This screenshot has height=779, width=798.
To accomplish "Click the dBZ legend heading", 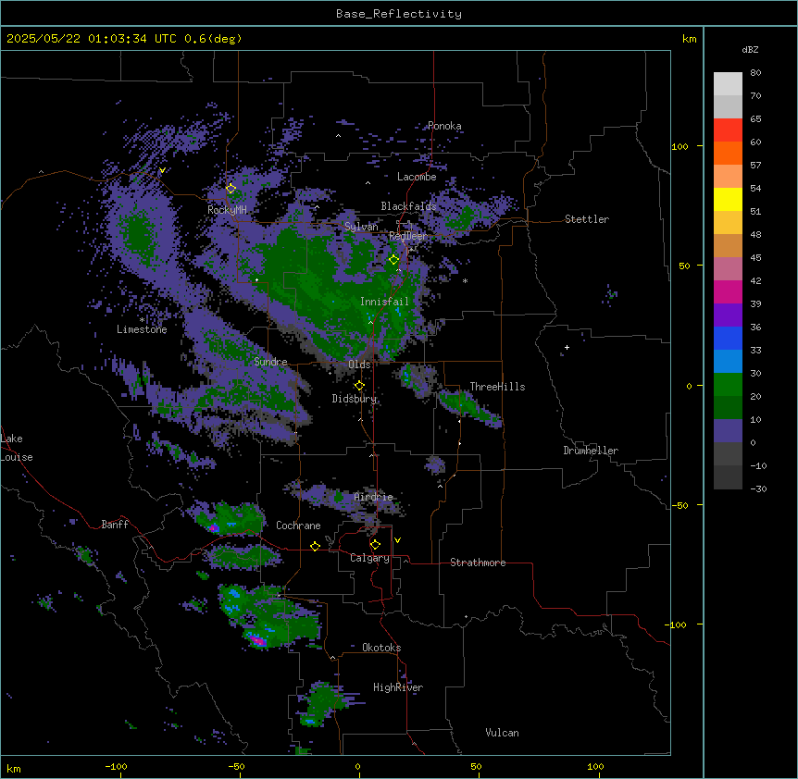I will (750, 50).
